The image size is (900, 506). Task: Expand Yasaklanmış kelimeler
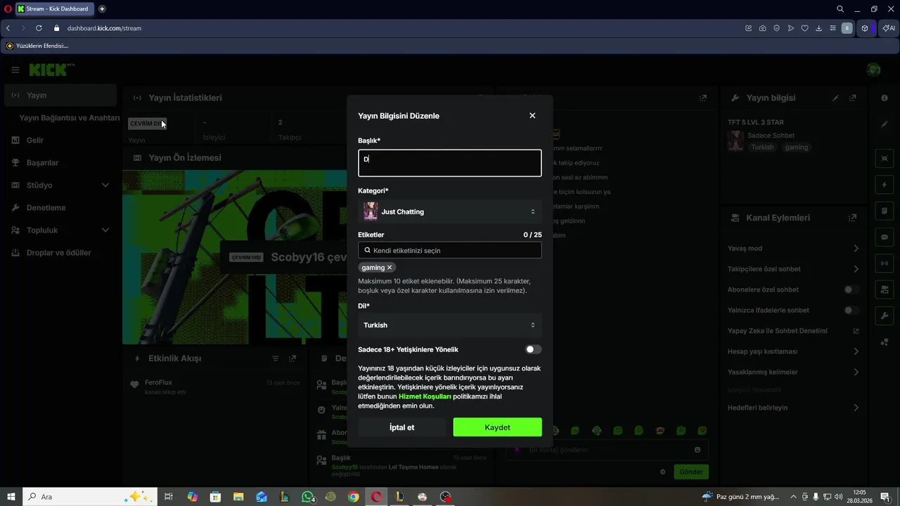coord(793,372)
